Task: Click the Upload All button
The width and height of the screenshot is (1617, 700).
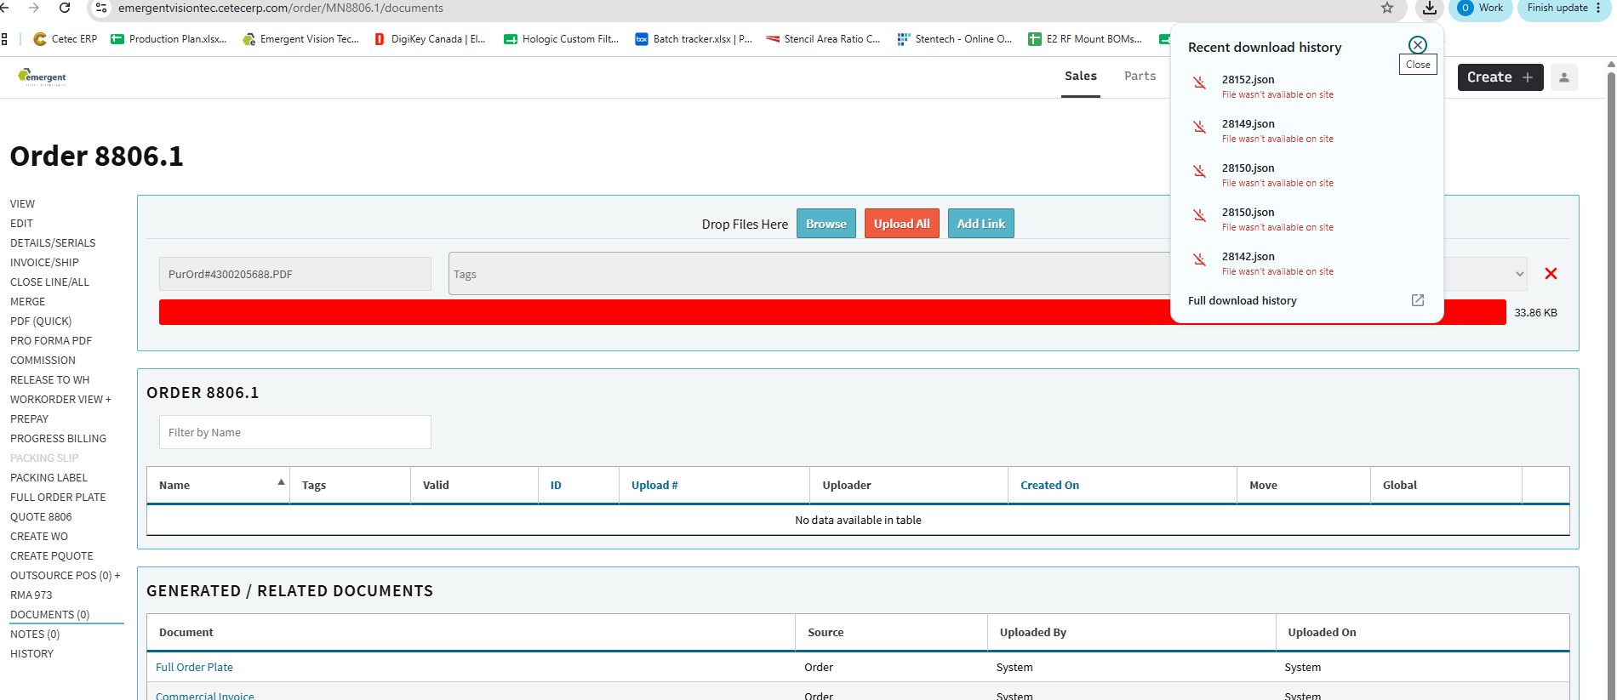Action: click(x=902, y=224)
